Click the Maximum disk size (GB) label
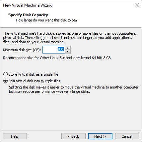 [22, 50]
